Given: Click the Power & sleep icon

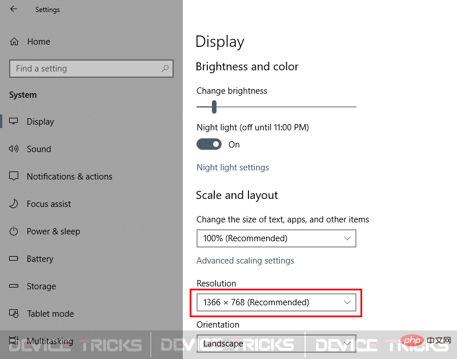Looking at the screenshot, I should tap(14, 232).
